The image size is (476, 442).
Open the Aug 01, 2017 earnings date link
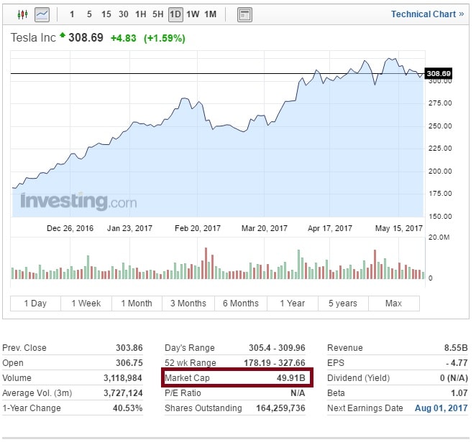[441, 408]
